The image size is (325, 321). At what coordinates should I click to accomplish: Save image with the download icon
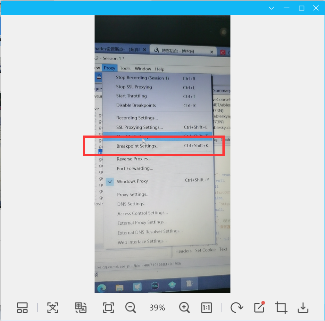click(303, 308)
